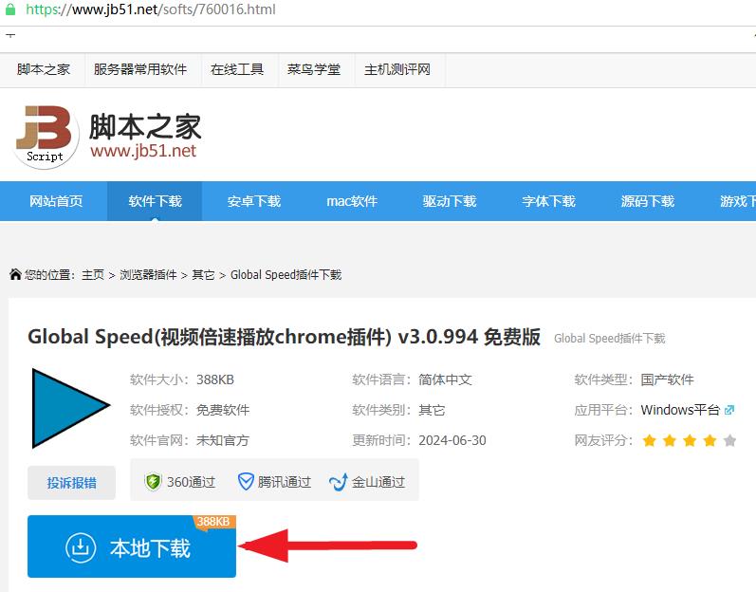This screenshot has width=756, height=592.
Task: Click 未知官方 website value
Action: pos(223,440)
